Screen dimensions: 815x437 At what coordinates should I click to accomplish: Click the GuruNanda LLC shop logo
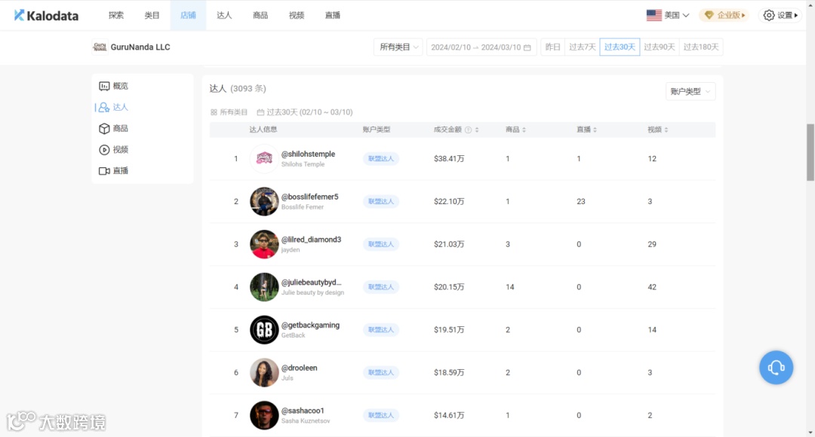pos(100,47)
